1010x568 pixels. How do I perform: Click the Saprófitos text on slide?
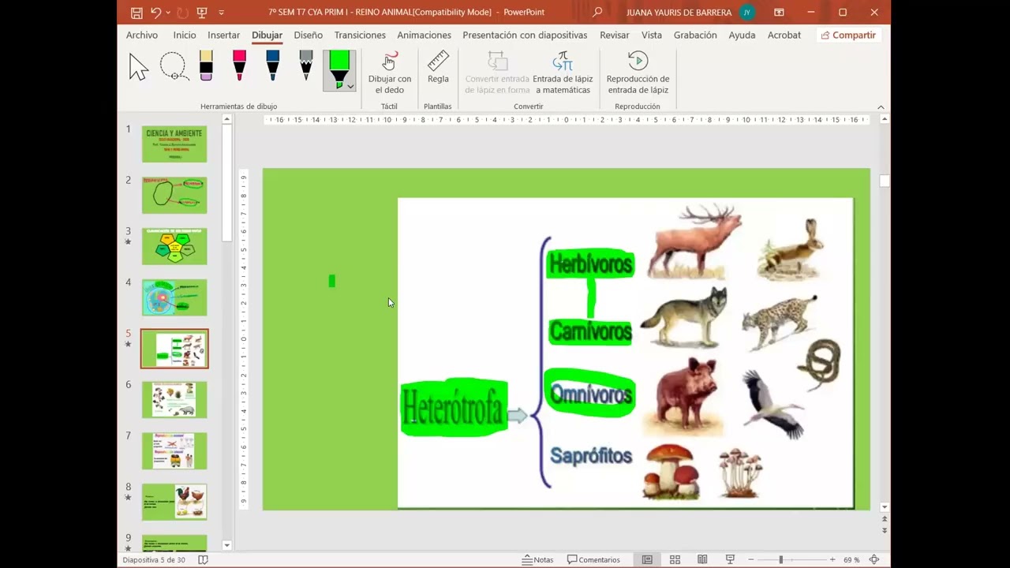pos(591,455)
